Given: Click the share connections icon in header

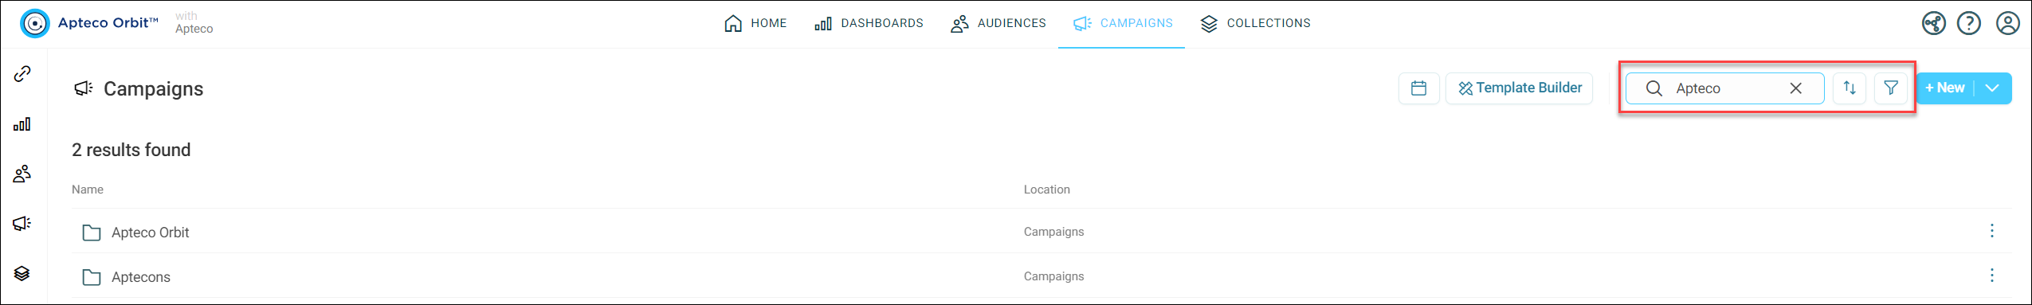Looking at the screenshot, I should (x=1933, y=23).
